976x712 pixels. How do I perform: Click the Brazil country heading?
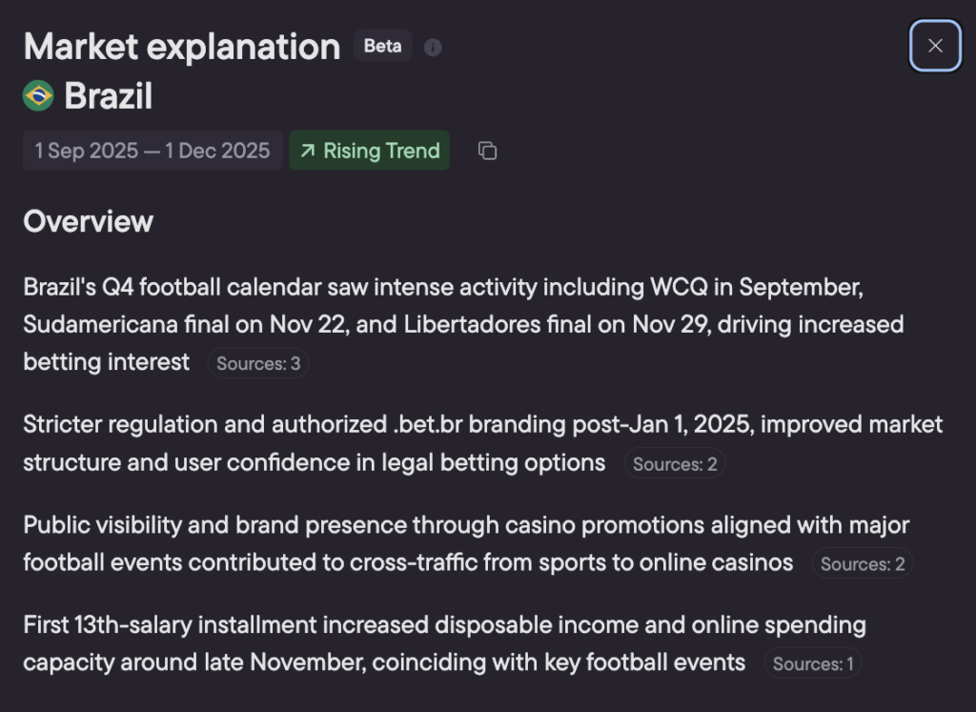click(108, 95)
